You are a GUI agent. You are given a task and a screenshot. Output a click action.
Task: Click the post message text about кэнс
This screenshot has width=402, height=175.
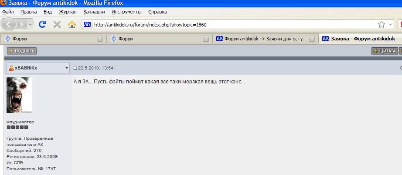[159, 82]
